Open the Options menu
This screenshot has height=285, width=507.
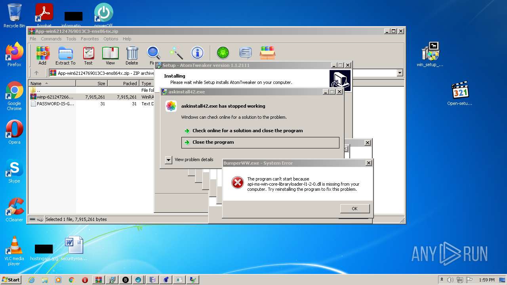(x=111, y=39)
